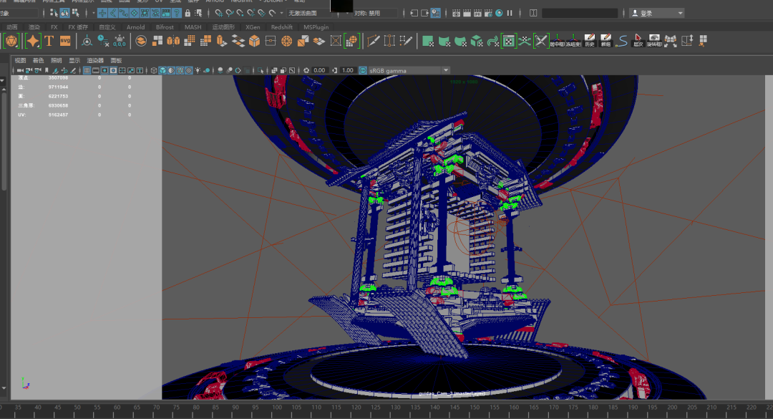Click the polygon cube shelf icon
Screen dimensions: 773x419
click(254, 42)
